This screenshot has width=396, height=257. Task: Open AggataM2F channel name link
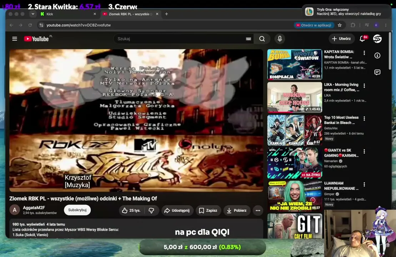(x=34, y=207)
